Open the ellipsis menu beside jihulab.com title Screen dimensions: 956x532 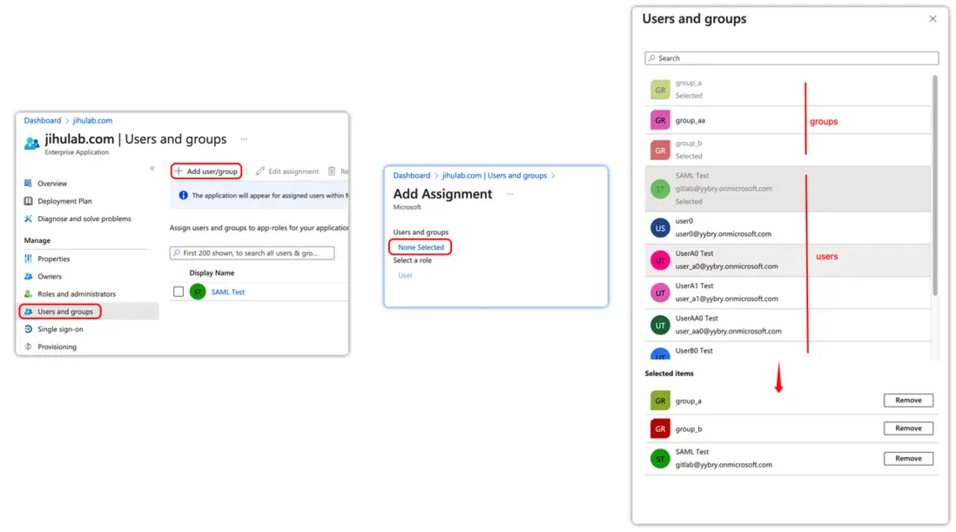tap(244, 138)
